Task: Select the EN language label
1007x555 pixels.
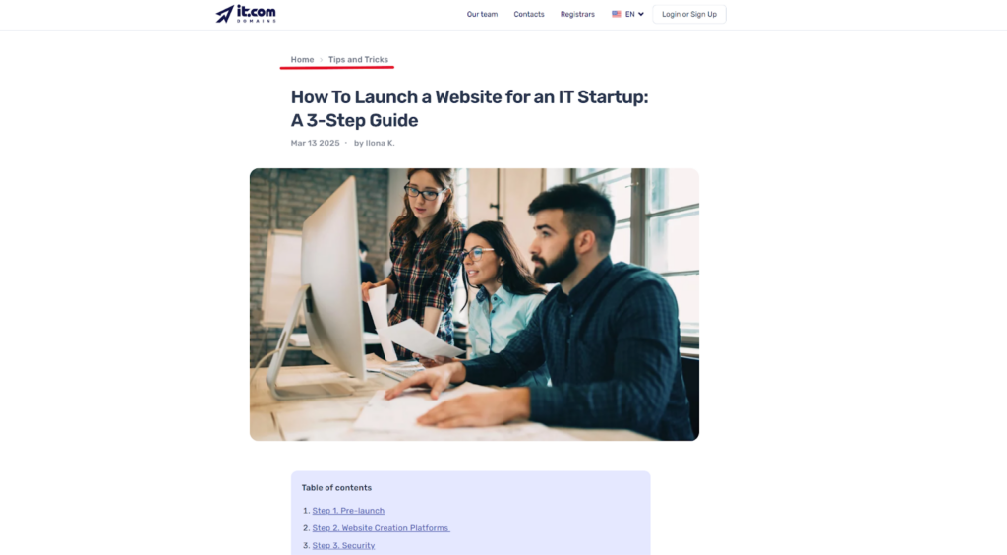Action: click(630, 14)
